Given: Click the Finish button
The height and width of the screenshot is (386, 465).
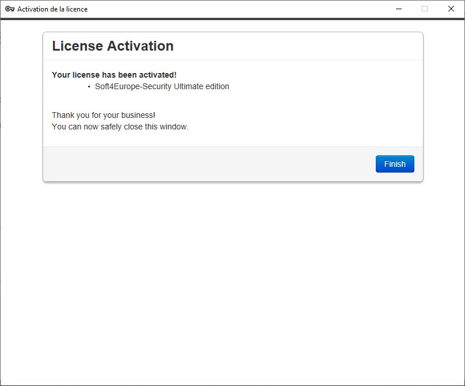Looking at the screenshot, I should [x=395, y=164].
